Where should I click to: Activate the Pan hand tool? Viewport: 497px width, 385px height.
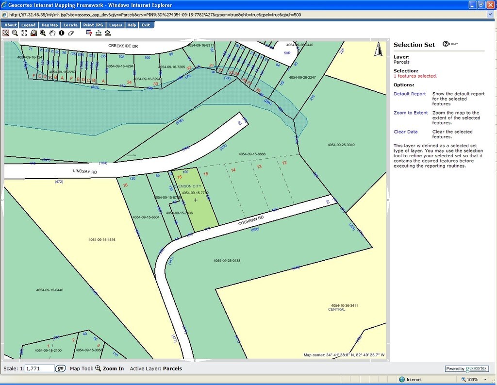52,33
